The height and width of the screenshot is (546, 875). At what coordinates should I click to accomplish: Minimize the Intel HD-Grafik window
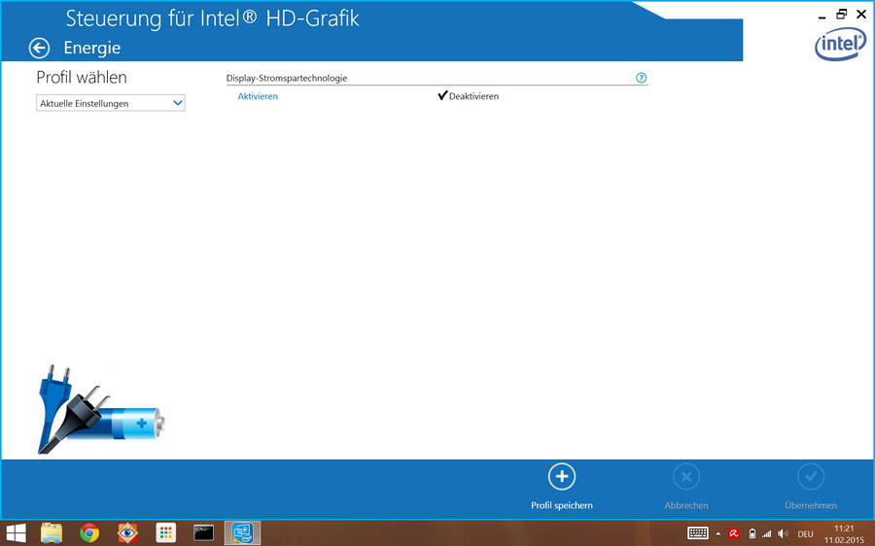[x=822, y=16]
